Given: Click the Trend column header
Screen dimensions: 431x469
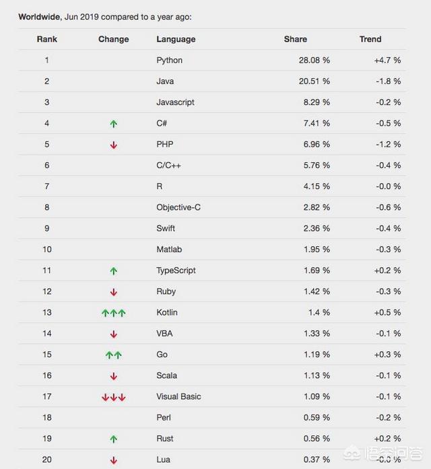Looking at the screenshot, I should (x=370, y=39).
